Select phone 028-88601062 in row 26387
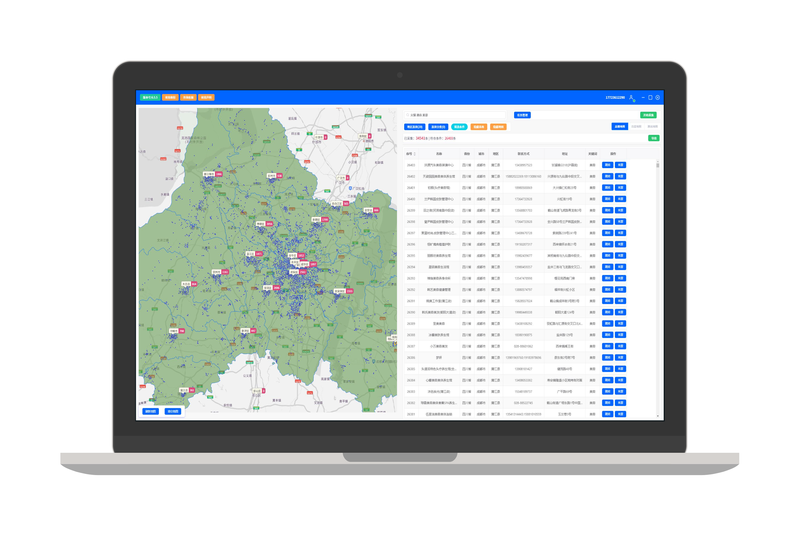Screen dimensions: 800x536 click(x=523, y=346)
